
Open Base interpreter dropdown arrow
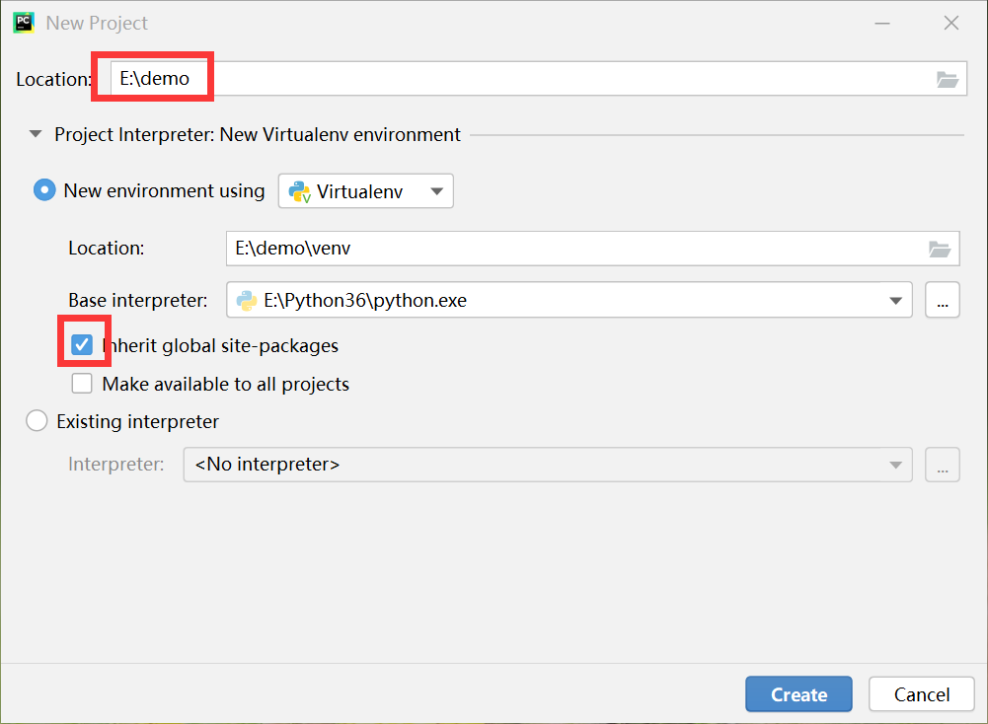tap(895, 300)
